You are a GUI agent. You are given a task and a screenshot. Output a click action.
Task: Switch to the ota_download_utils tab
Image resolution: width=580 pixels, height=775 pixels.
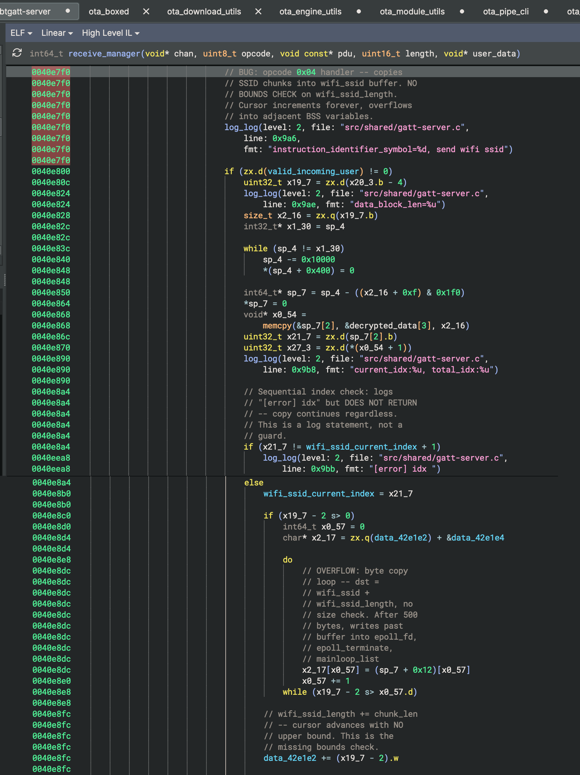(x=204, y=12)
